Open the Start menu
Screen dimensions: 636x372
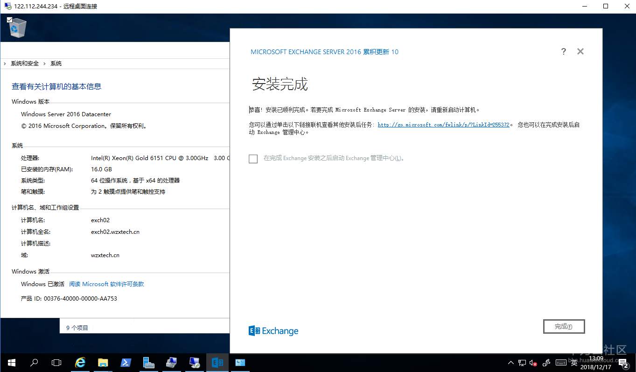(11, 362)
